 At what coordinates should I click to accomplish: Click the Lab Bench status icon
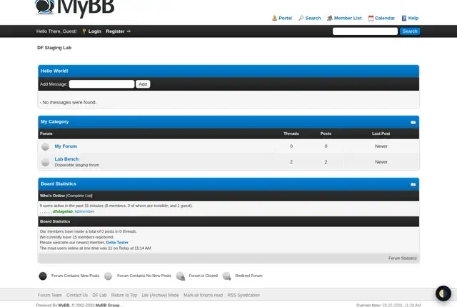tap(45, 162)
